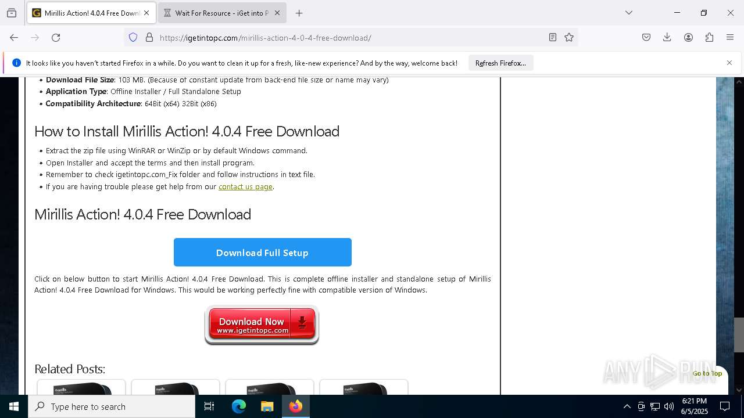This screenshot has width=744, height=418.
Task: Open the clock showing 6:21 PM
Action: point(694,406)
